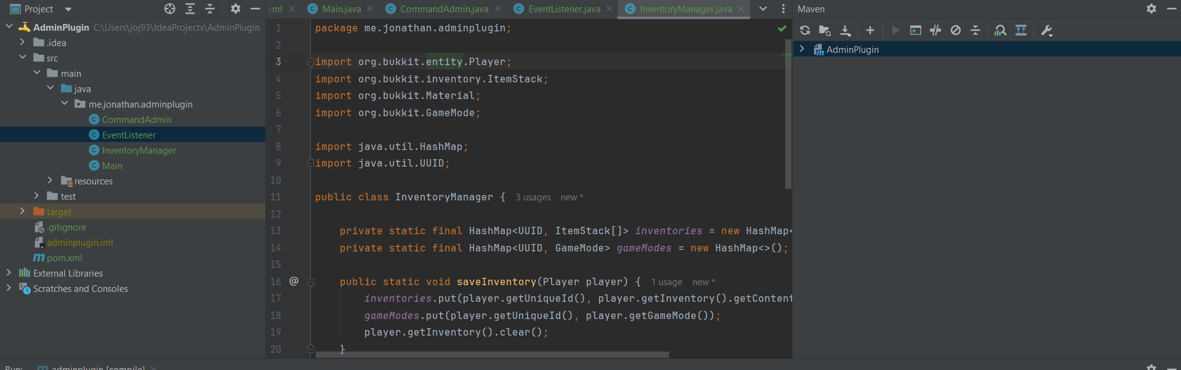Click line number 11 in the gutter

point(276,197)
